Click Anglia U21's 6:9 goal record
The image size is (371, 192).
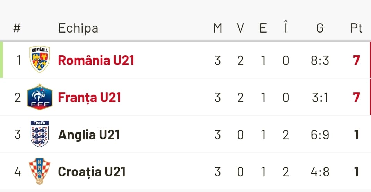[320, 135]
